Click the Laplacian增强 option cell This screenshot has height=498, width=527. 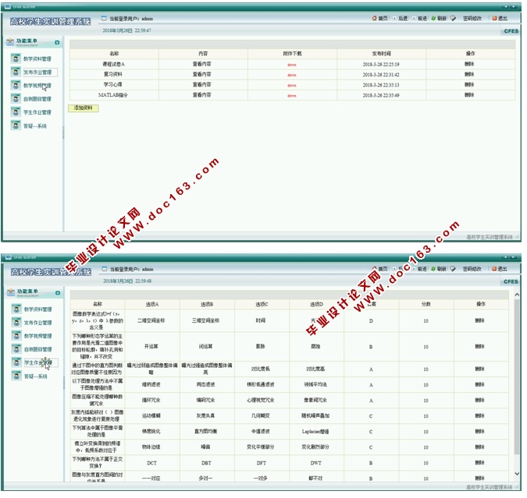pyautogui.click(x=315, y=432)
